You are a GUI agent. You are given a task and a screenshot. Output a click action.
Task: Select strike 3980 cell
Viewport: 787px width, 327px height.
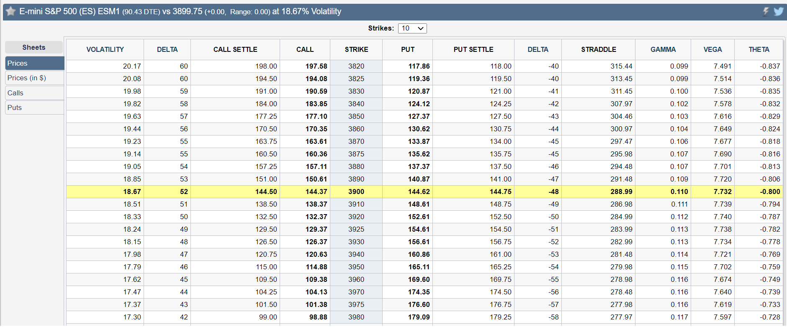click(356, 317)
